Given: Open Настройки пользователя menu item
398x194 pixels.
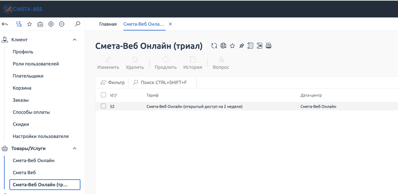Looking at the screenshot, I should (40, 136).
